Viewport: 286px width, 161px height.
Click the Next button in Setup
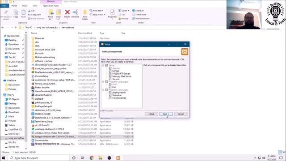point(166,114)
